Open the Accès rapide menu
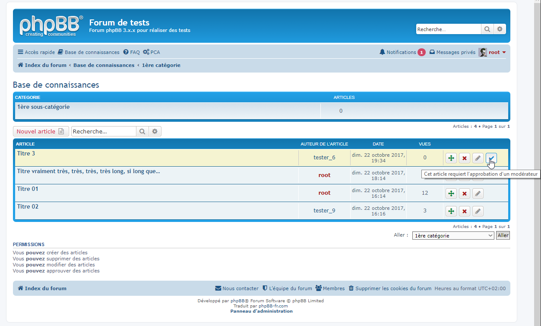541x326 pixels. pyautogui.click(x=36, y=52)
